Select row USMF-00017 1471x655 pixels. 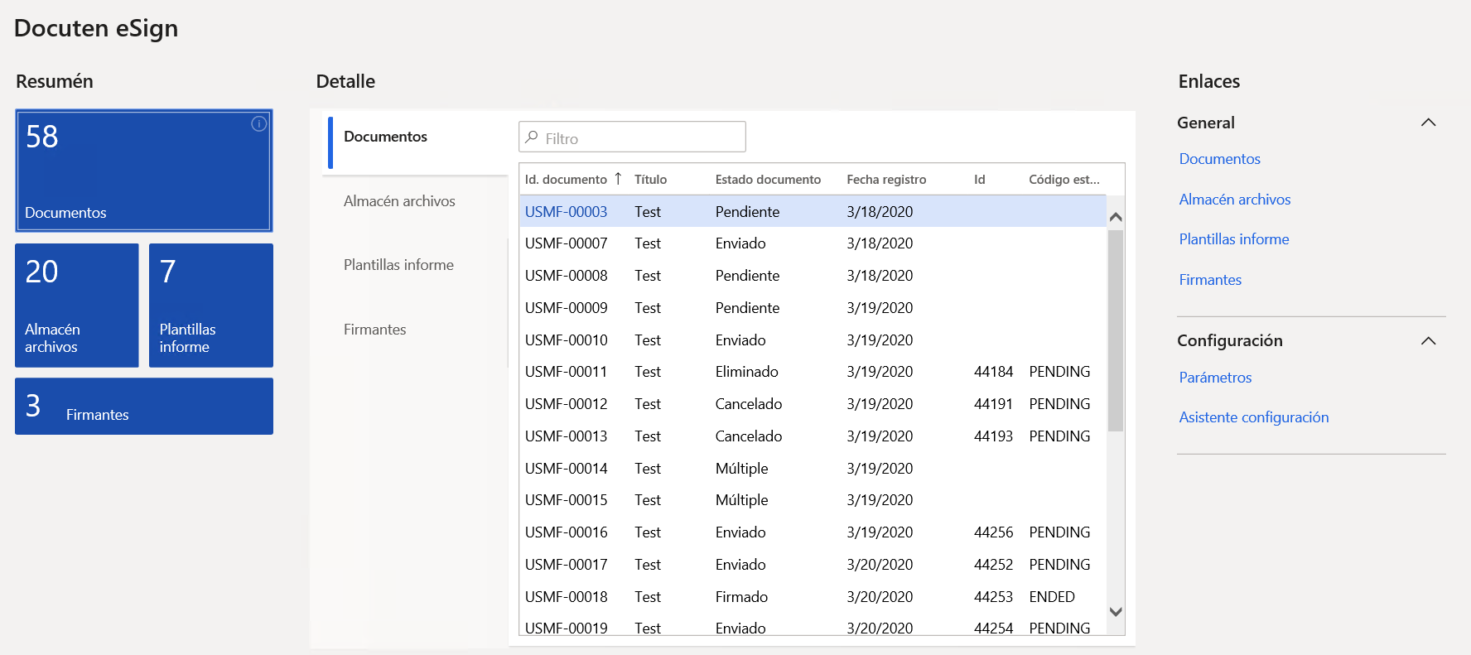click(813, 565)
